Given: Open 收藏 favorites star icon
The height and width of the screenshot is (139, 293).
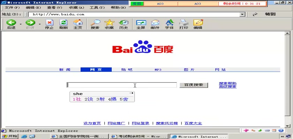Looking at the screenshot, I should pos(109,23).
